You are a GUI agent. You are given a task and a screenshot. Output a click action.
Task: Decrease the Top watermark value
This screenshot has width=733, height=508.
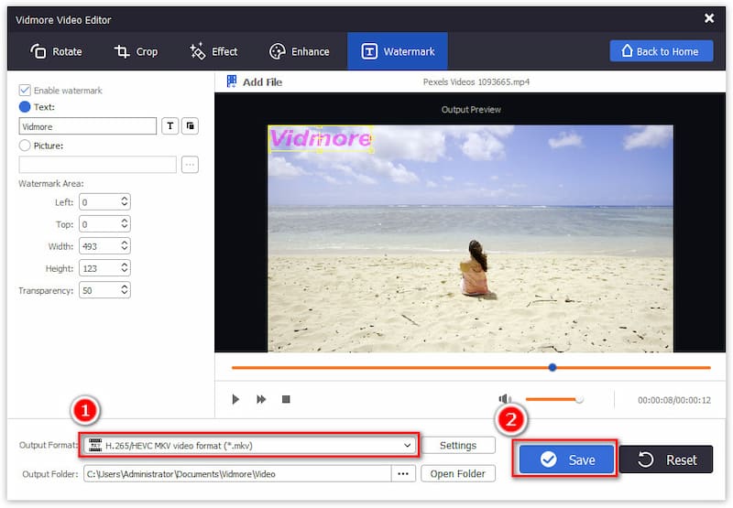point(125,228)
